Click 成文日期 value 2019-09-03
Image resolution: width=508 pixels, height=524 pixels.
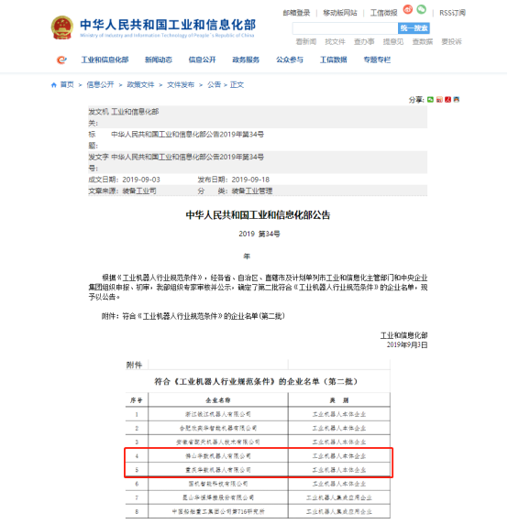click(141, 180)
